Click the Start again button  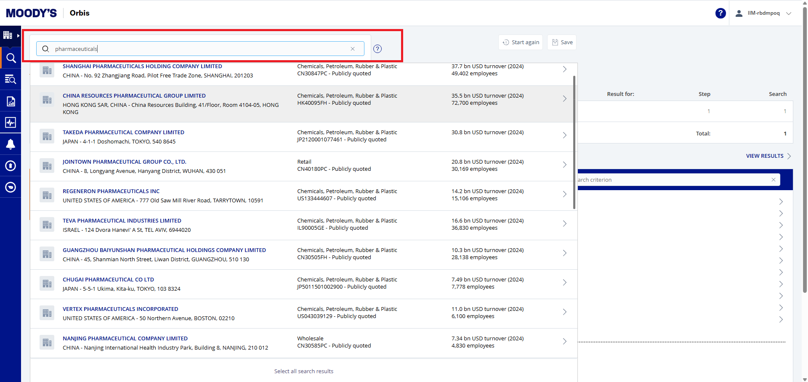pos(521,42)
